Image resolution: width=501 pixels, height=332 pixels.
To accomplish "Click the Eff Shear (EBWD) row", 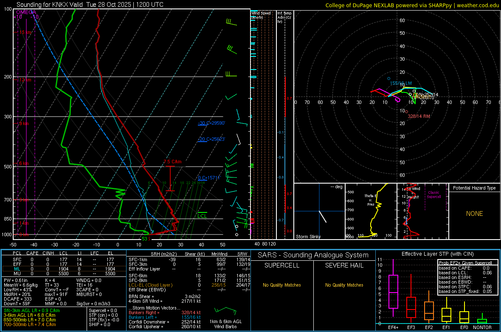I will point(189,290).
